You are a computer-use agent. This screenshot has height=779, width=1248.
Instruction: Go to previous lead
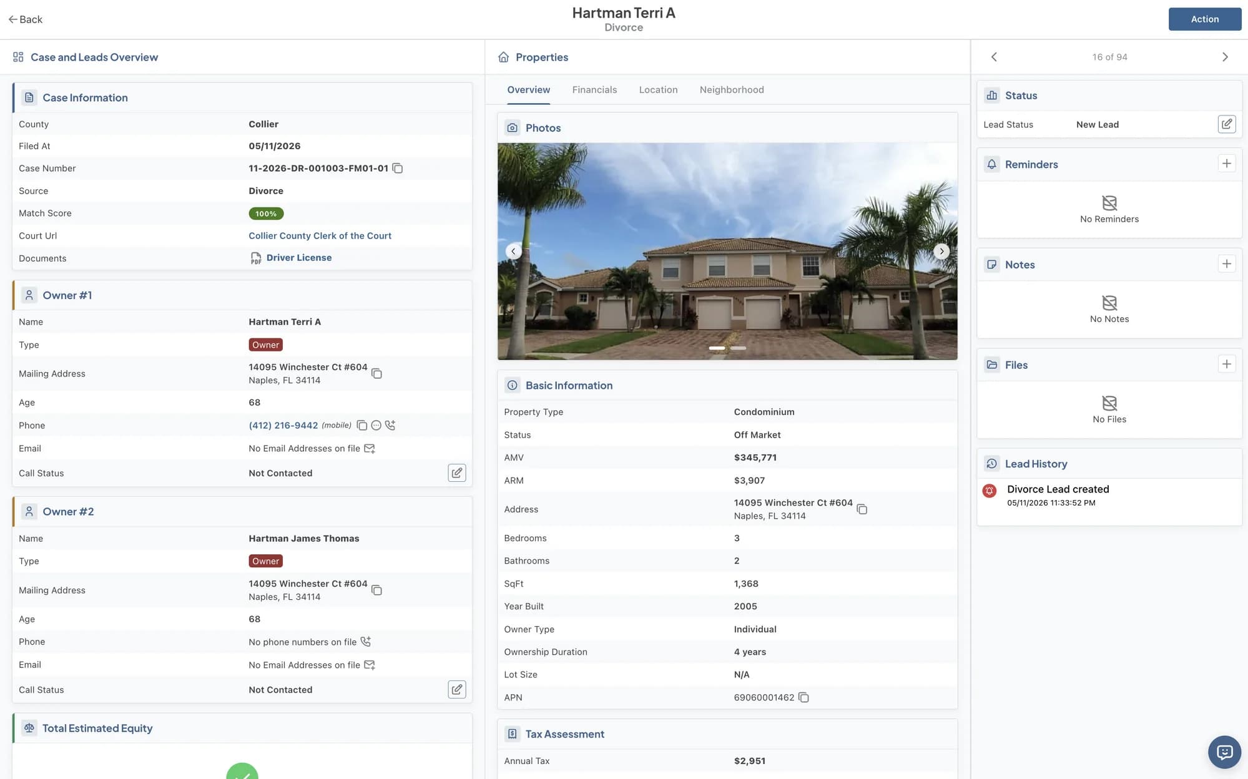pyautogui.click(x=994, y=57)
